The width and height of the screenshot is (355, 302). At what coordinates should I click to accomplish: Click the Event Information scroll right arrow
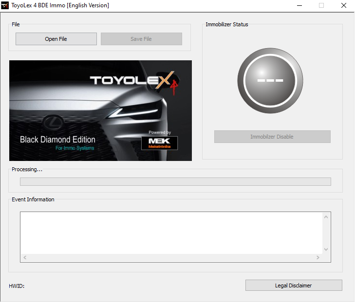point(318,257)
